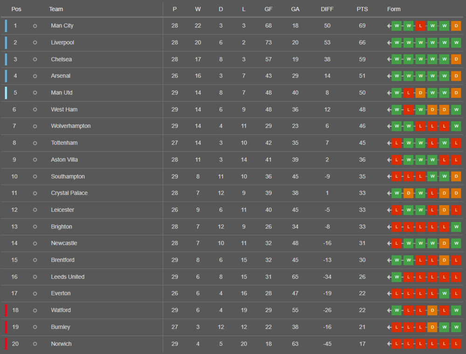Sort table by PTS column header
This screenshot has width=466, height=354.
[x=362, y=9]
